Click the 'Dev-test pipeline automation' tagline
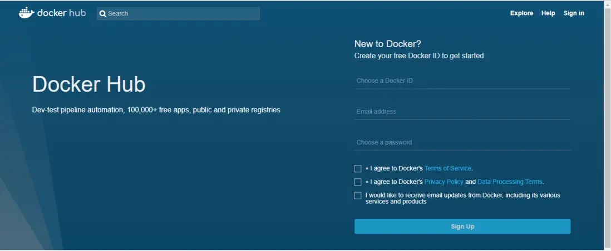This screenshot has height=251, width=611. coord(156,110)
